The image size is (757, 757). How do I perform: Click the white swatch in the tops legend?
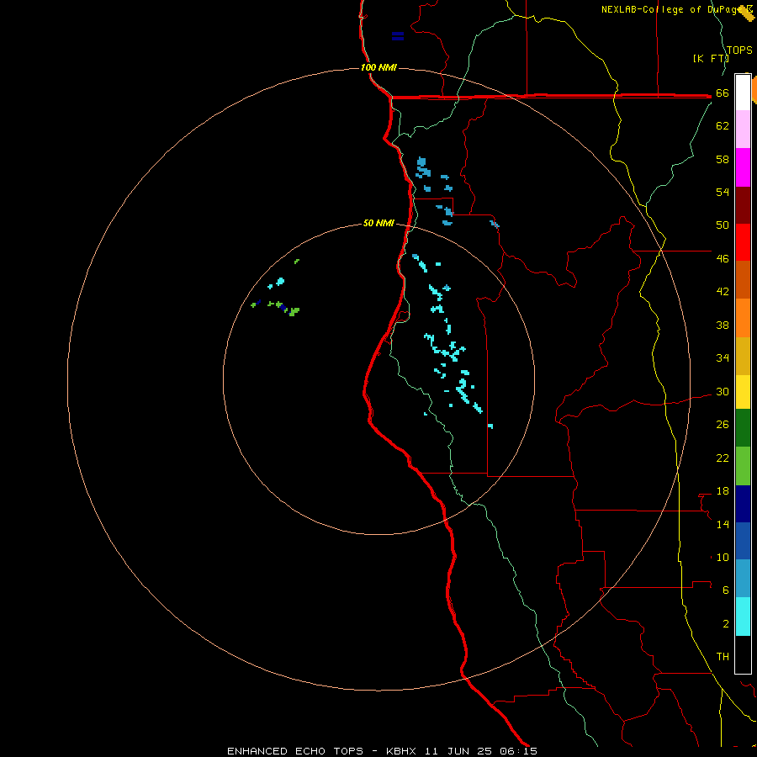743,93
